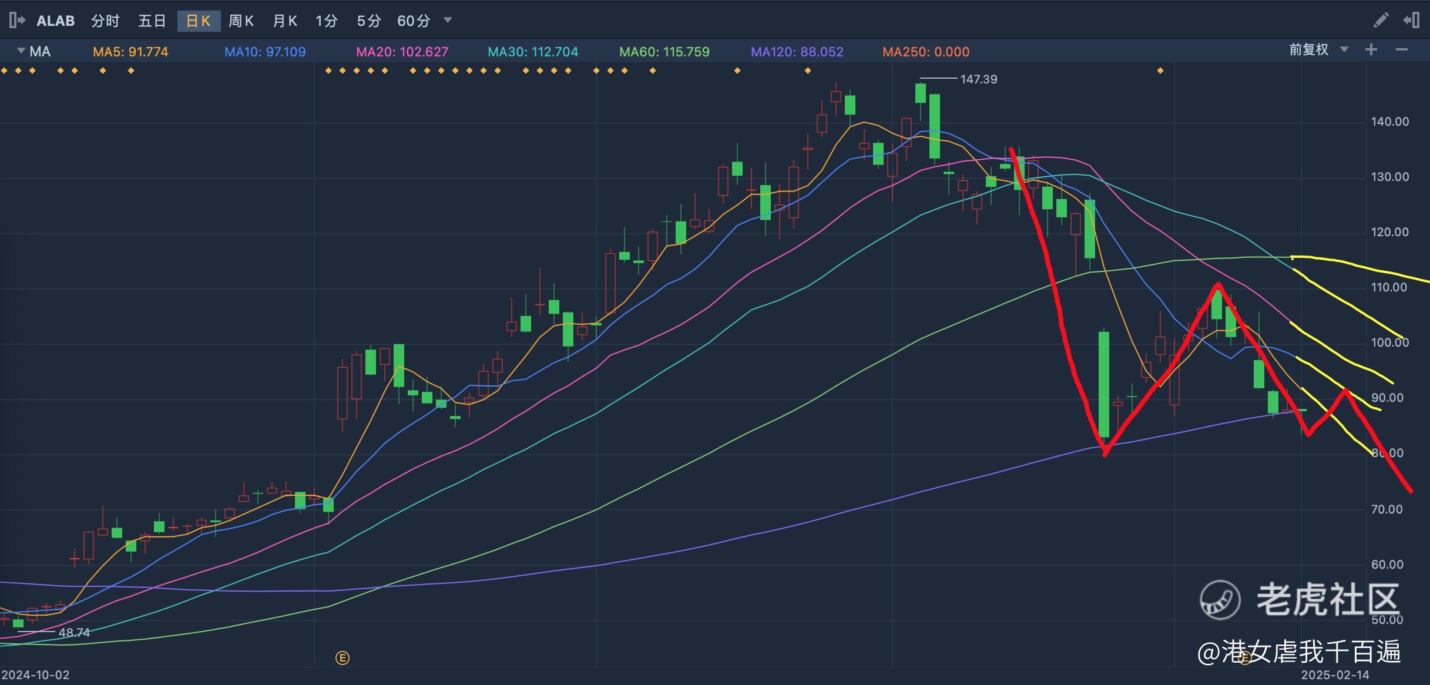Select the 5分 interval tab

[369, 21]
